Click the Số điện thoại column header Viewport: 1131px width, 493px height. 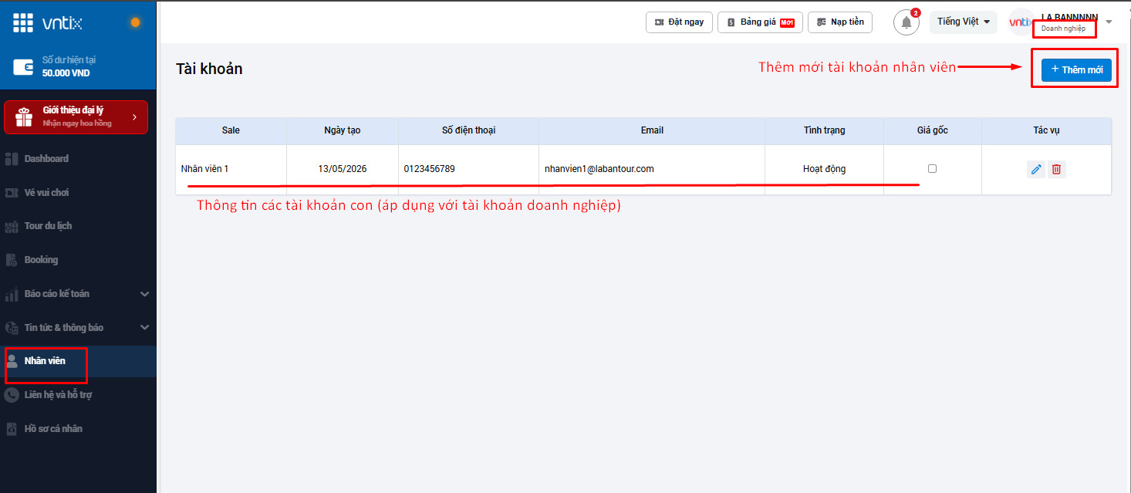point(468,130)
